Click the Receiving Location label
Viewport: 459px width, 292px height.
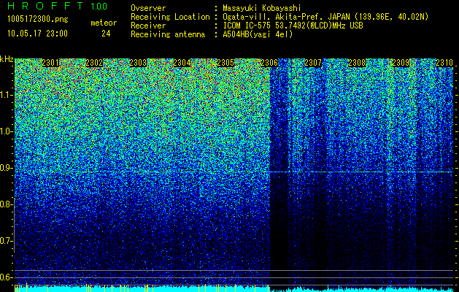point(170,17)
